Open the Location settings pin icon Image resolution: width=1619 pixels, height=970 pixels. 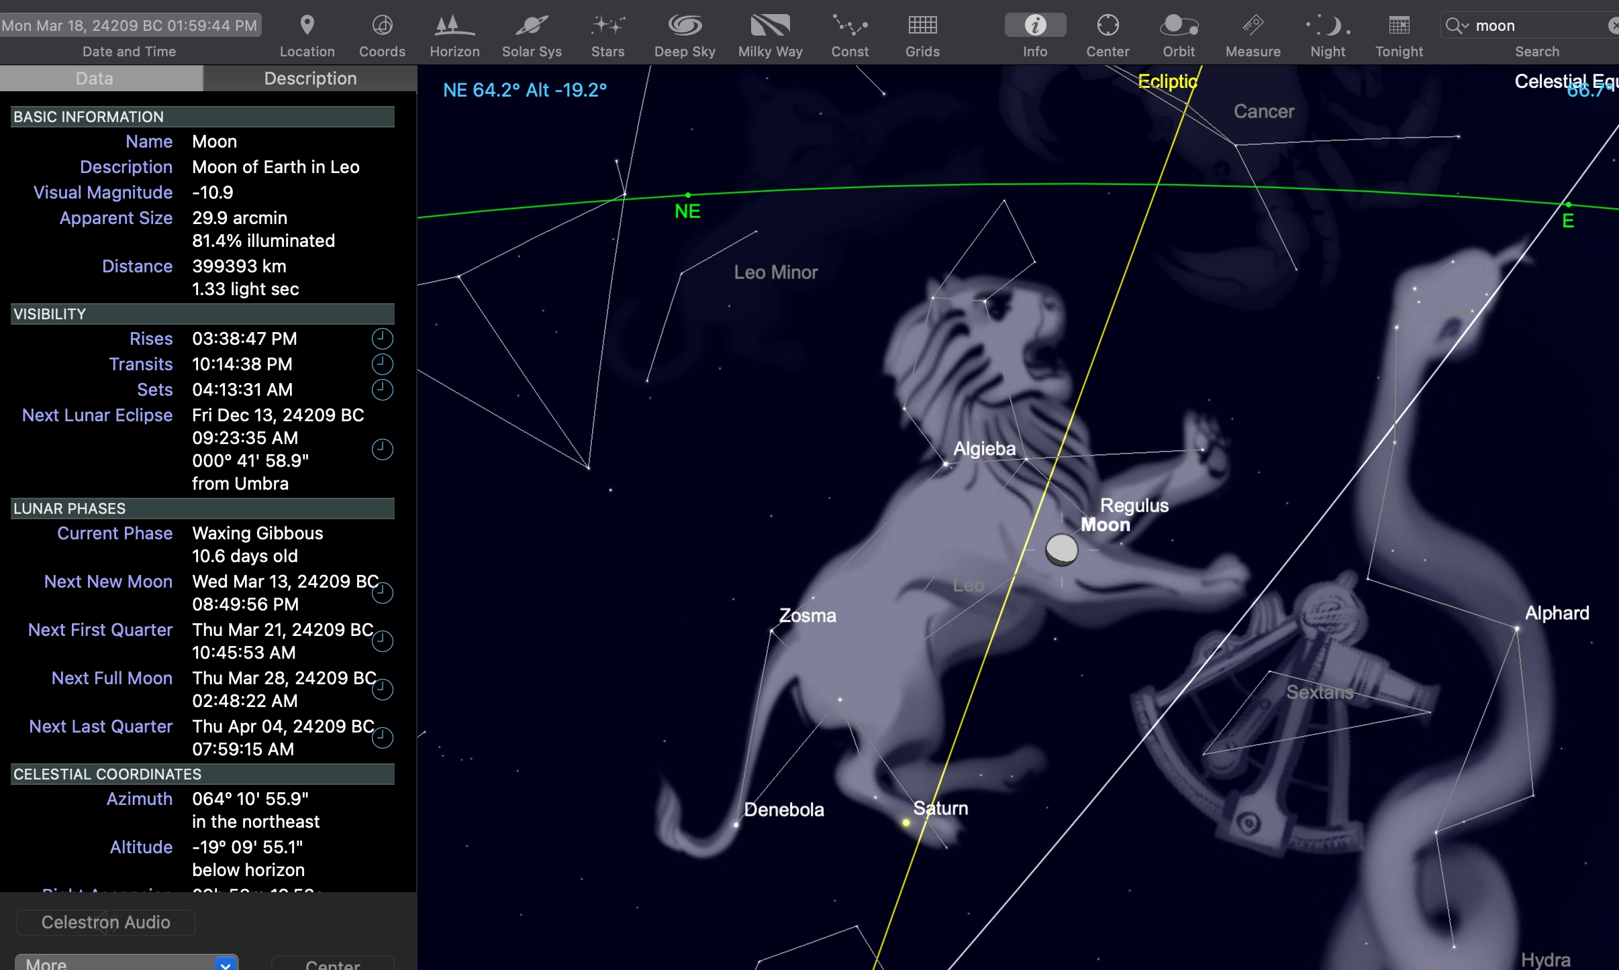pos(307,25)
